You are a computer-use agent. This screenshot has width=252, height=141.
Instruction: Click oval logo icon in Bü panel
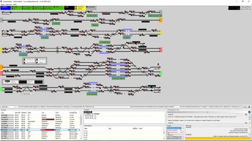point(7,81)
